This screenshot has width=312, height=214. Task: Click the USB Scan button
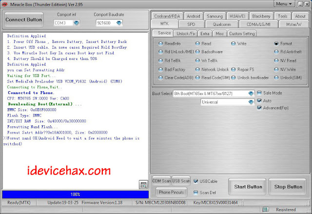[181, 181]
